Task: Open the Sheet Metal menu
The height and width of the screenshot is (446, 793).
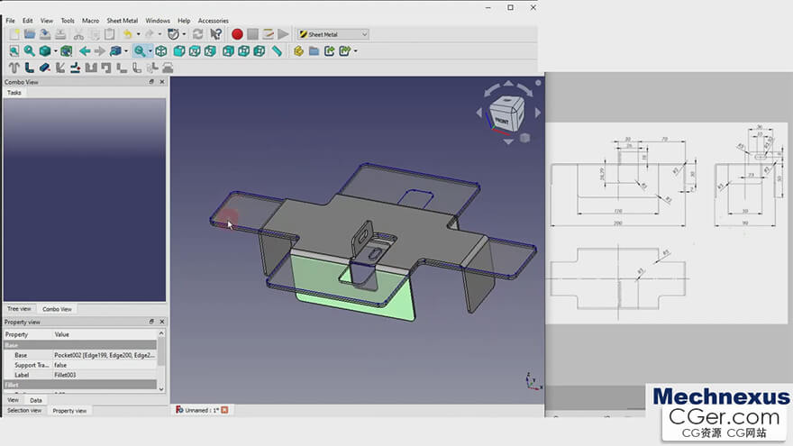Action: coord(122,20)
